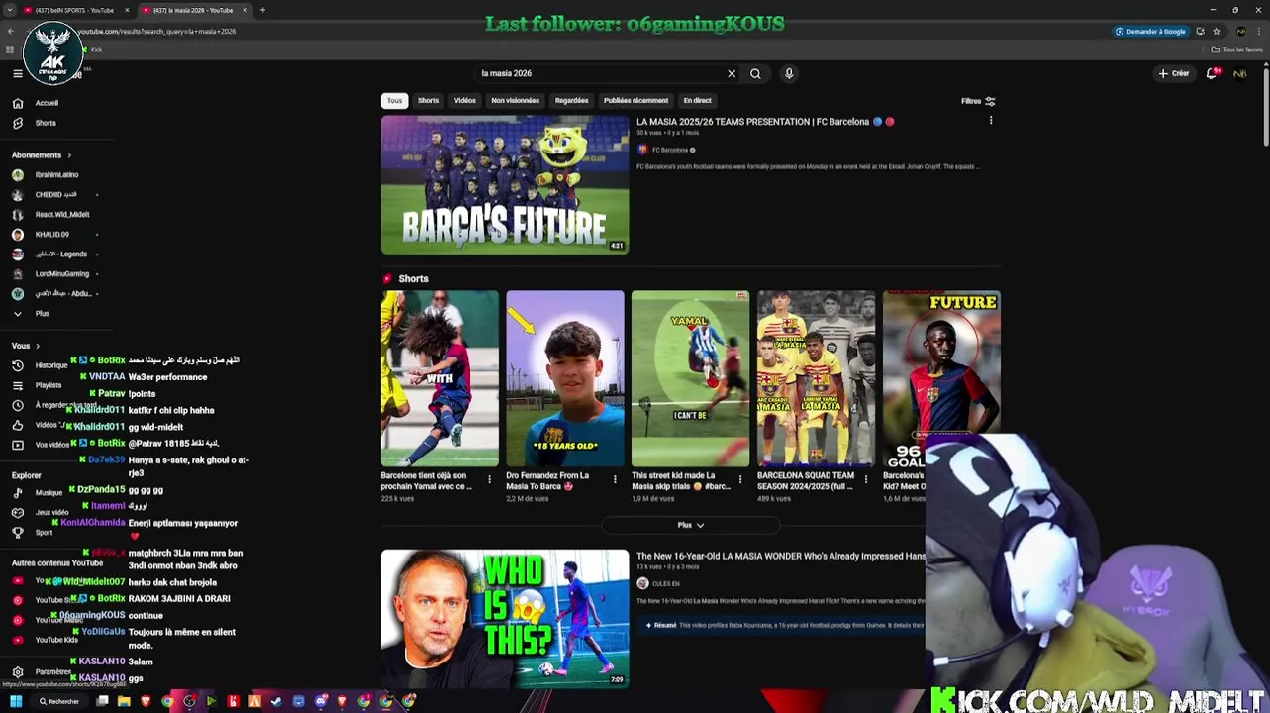Open the YouTube hamburger guide menu
The height and width of the screenshot is (713, 1270).
click(18, 73)
